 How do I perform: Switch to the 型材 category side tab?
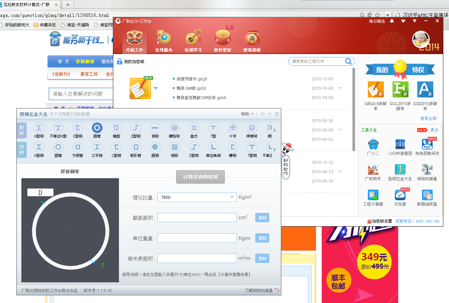[x=22, y=150]
